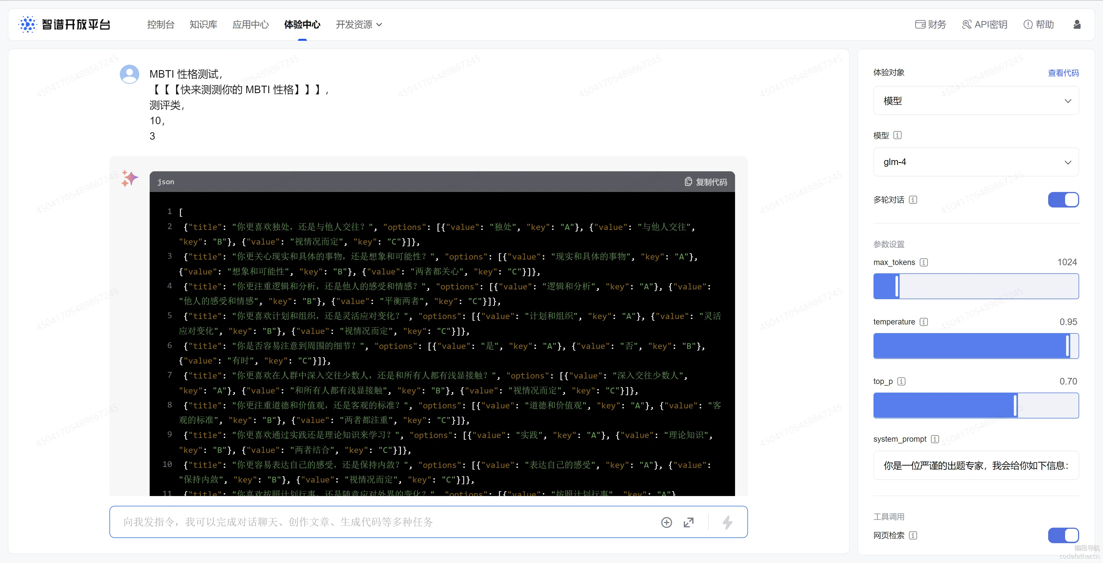Adjust the top_p slider
The image size is (1103, 563).
pyautogui.click(x=976, y=405)
